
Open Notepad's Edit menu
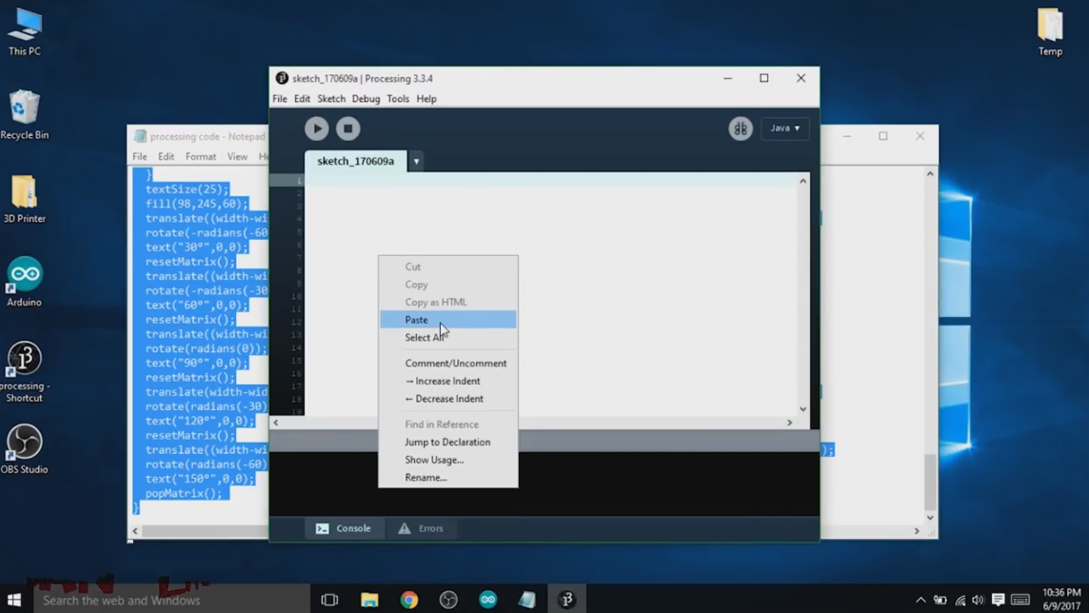click(166, 157)
